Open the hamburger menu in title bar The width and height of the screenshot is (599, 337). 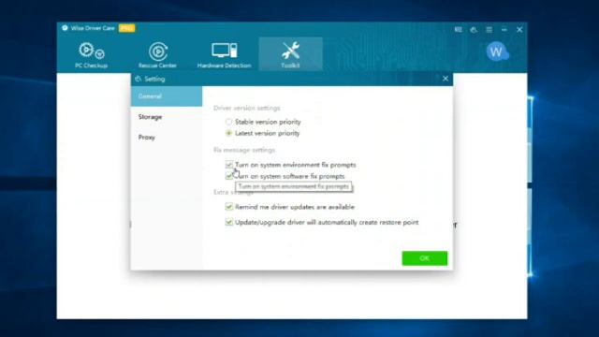tap(489, 29)
